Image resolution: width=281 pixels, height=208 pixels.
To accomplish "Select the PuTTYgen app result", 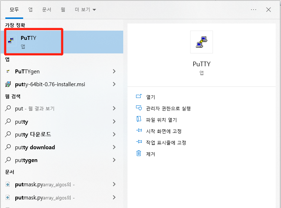I will [x=62, y=71].
